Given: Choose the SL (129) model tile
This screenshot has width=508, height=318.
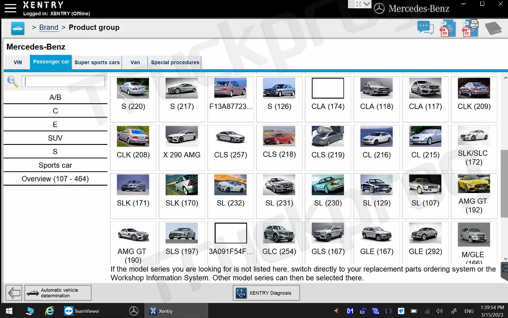Looking at the screenshot, I should coord(377,196).
